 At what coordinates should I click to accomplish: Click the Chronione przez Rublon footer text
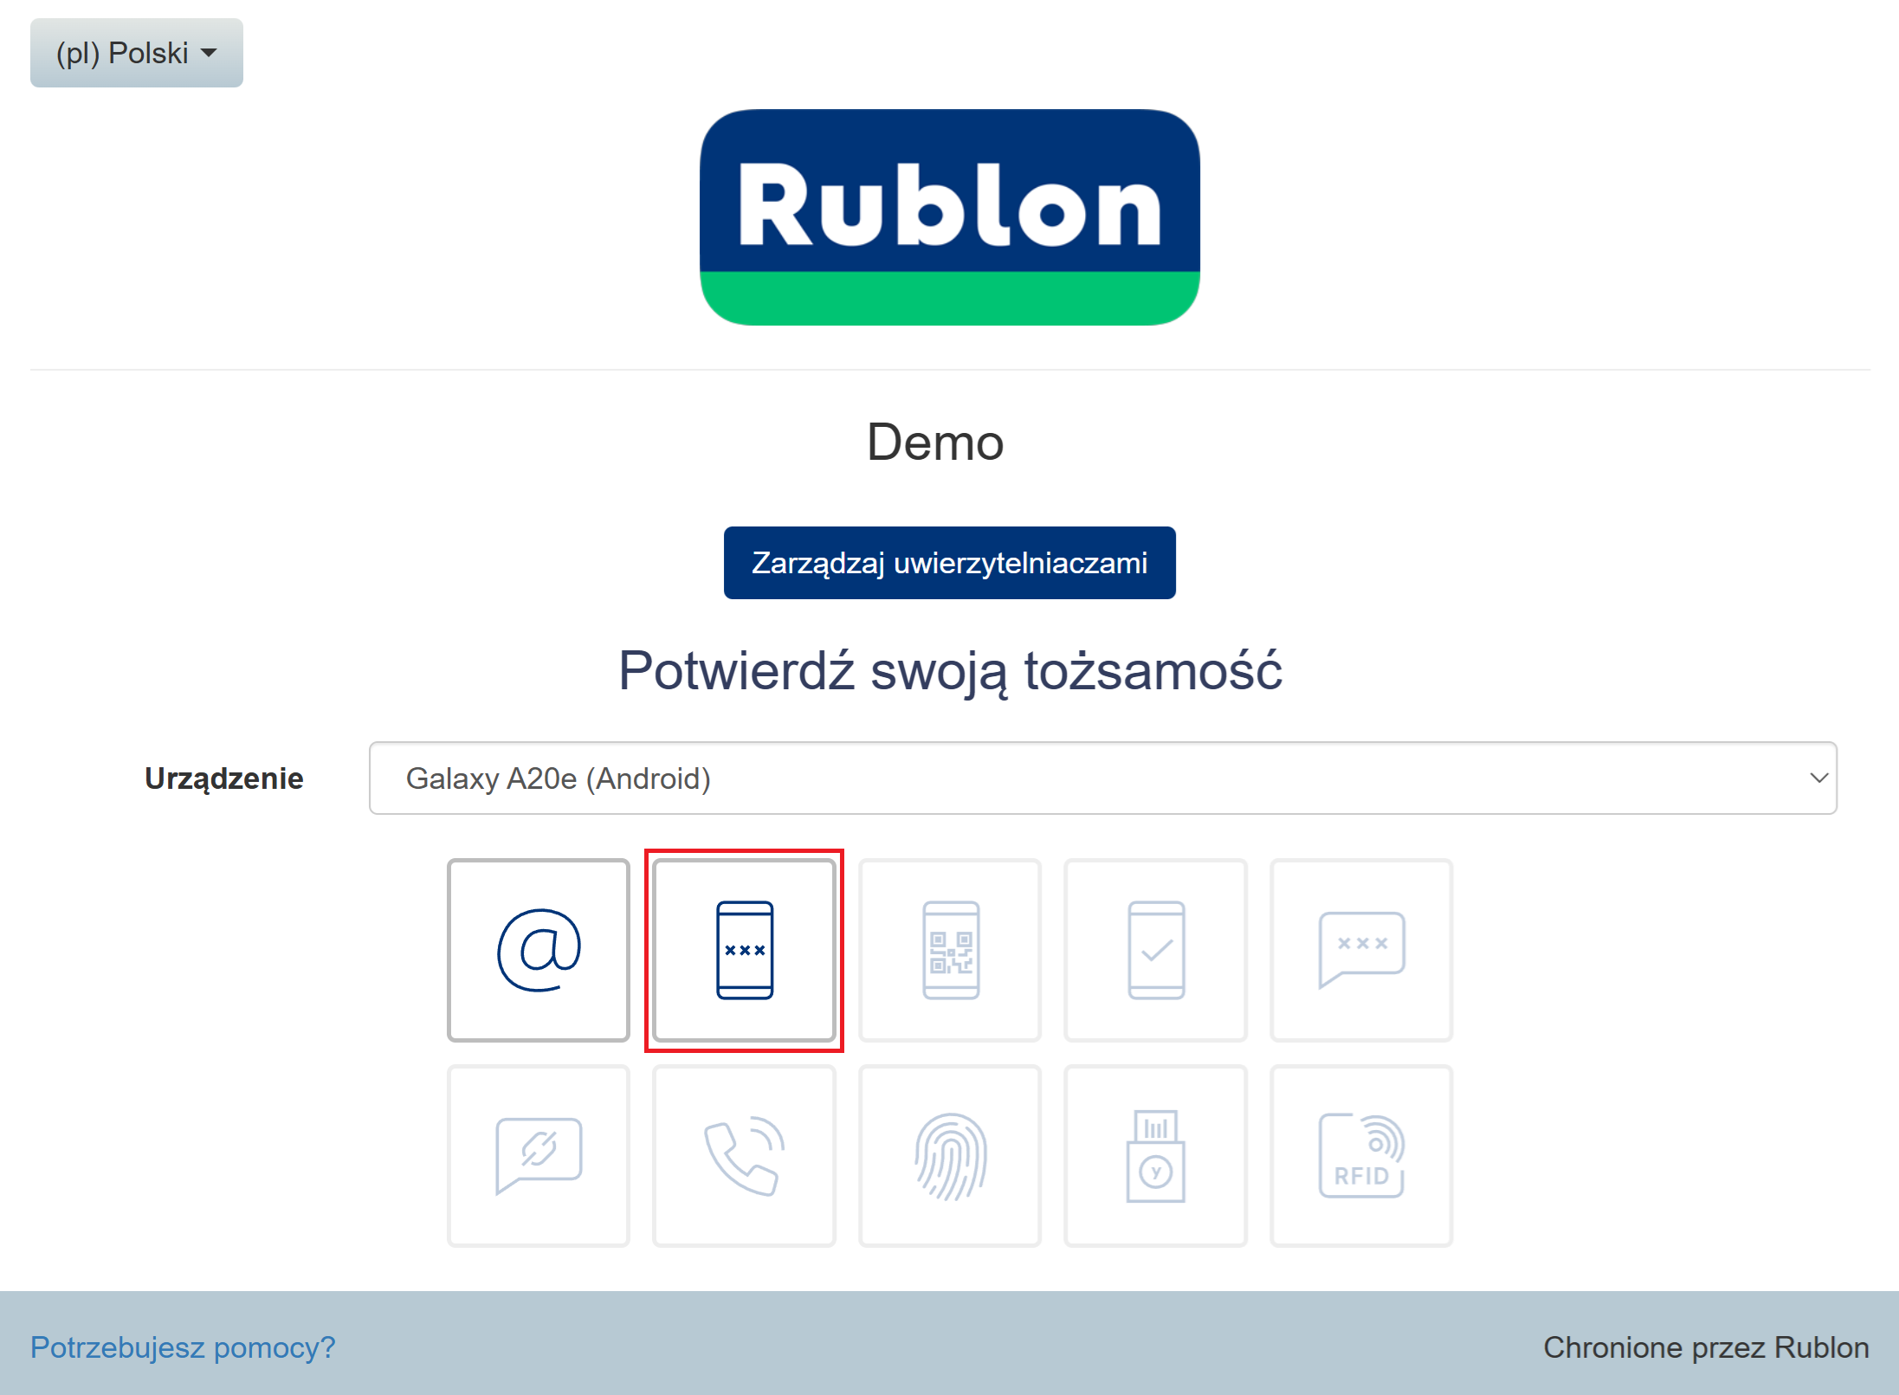[1705, 1347]
